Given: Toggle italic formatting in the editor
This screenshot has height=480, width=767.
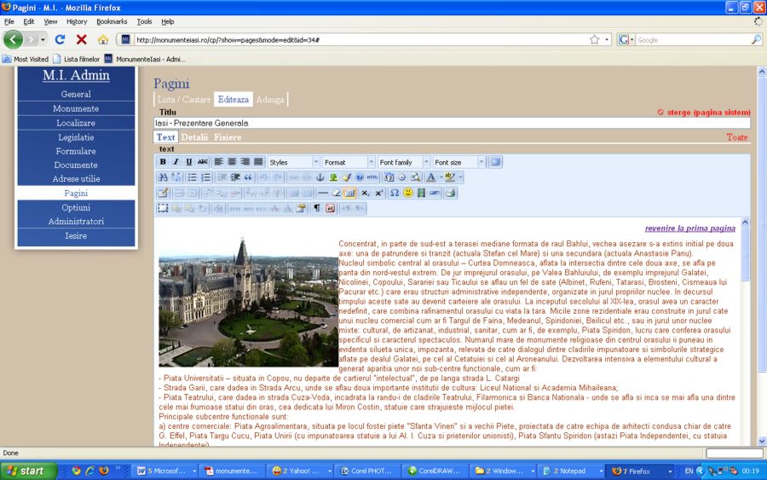Looking at the screenshot, I should pyautogui.click(x=176, y=162).
